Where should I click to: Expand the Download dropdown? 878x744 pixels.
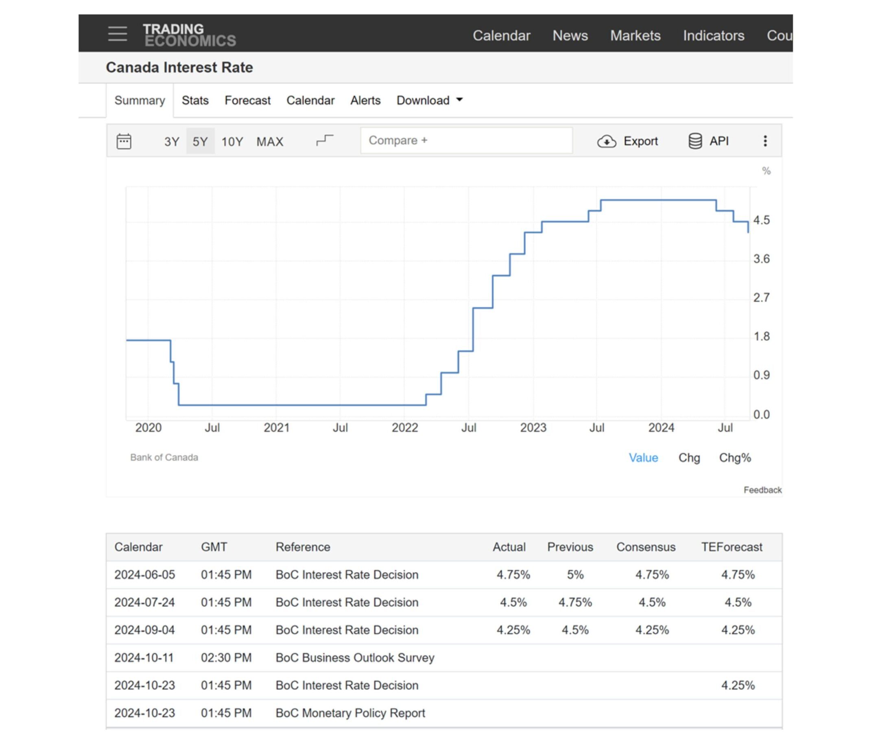coord(429,100)
